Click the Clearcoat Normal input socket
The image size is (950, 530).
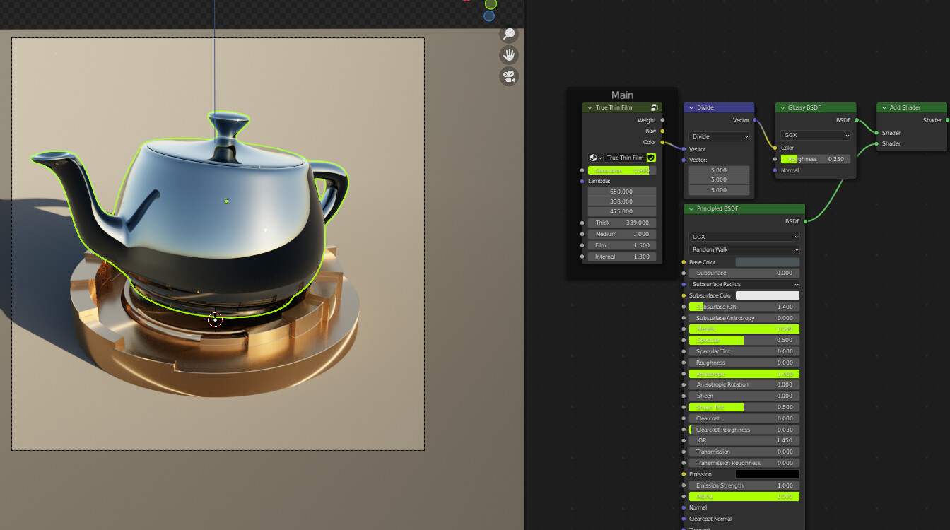[684, 519]
